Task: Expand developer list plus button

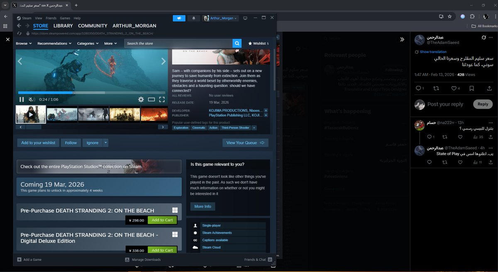Action: tap(266, 111)
